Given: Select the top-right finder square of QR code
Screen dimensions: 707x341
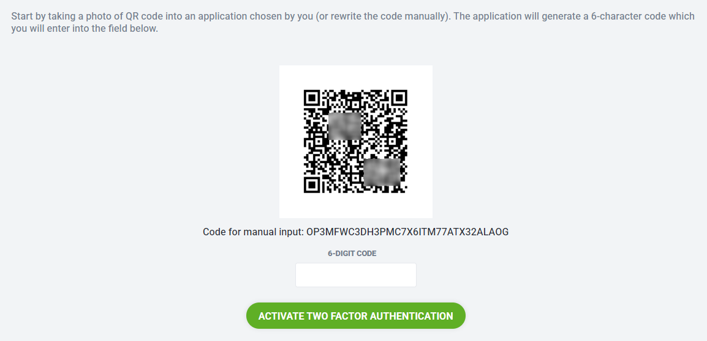Looking at the screenshot, I should 399,98.
